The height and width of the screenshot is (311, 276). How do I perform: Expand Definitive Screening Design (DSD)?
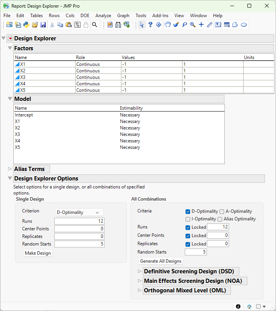[x=140, y=271]
